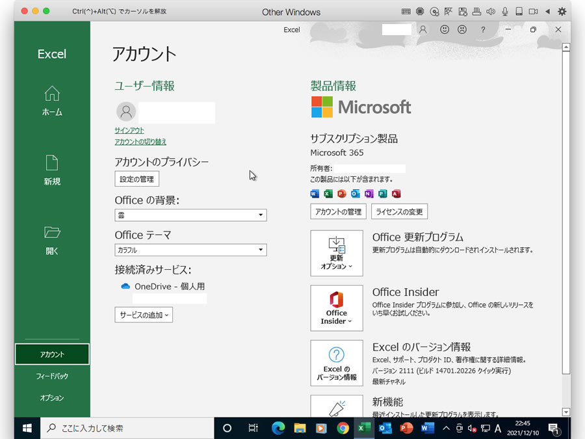Open the Office テーマ dropdown
The width and height of the screenshot is (585, 439).
click(190, 250)
